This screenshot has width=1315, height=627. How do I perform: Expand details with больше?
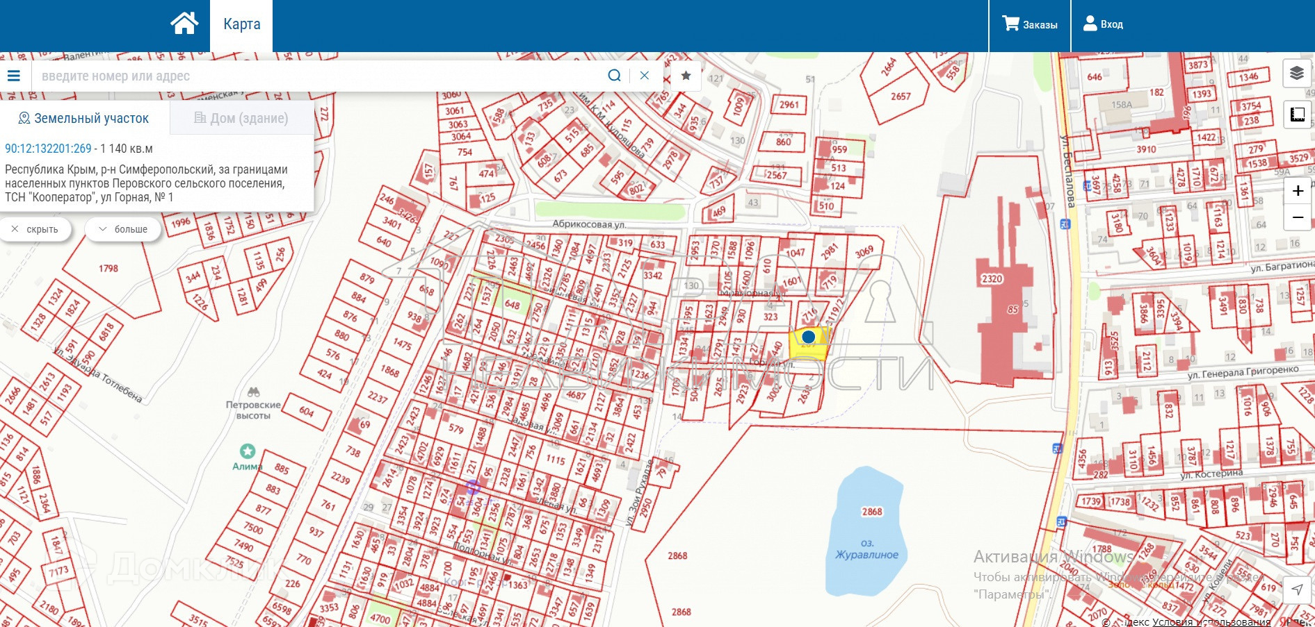pos(123,229)
